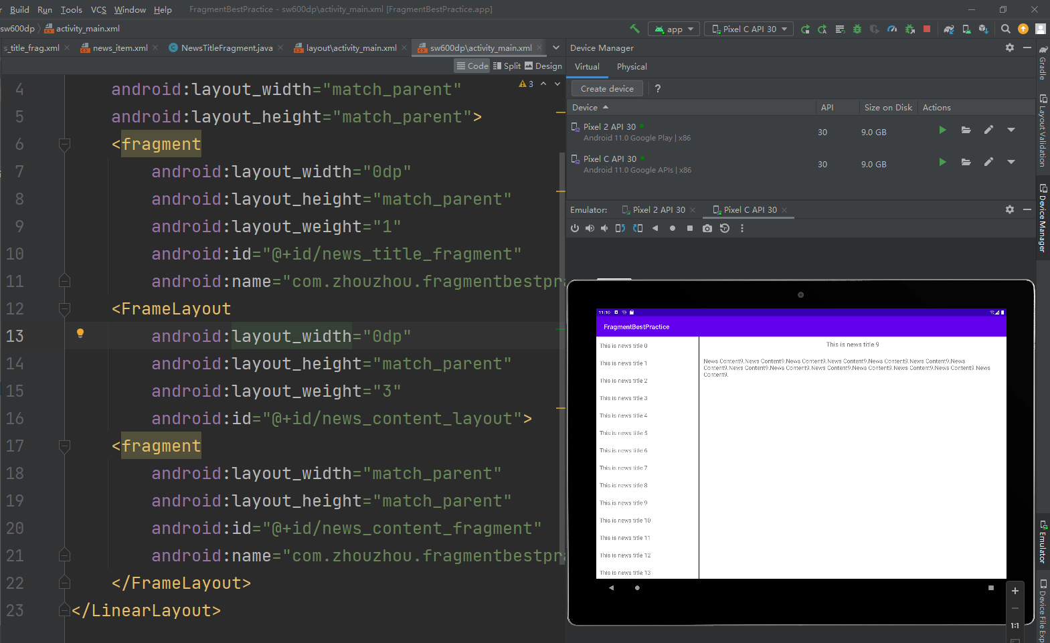The image size is (1050, 643).
Task: Open the Pixel C API 30 device dropdown
Action: [x=749, y=29]
